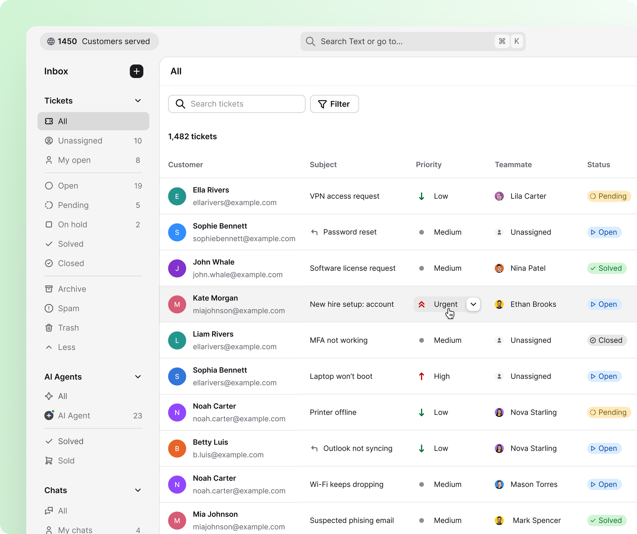
Task: Select All tickets in the sidebar
Action: [x=93, y=121]
